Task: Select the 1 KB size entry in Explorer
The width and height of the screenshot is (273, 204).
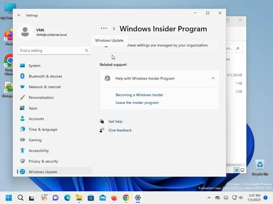Action: [239, 83]
